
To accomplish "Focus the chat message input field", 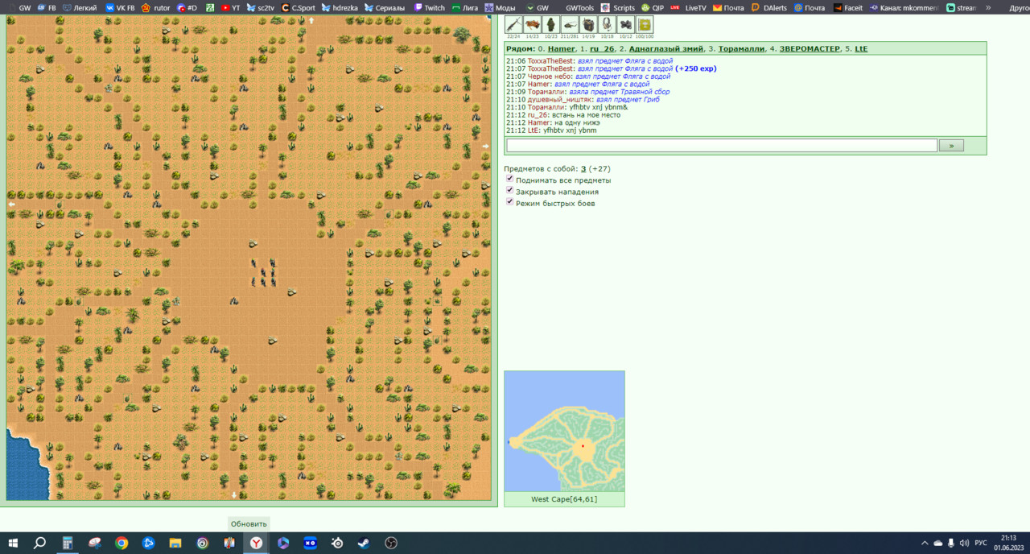I will coord(722,146).
